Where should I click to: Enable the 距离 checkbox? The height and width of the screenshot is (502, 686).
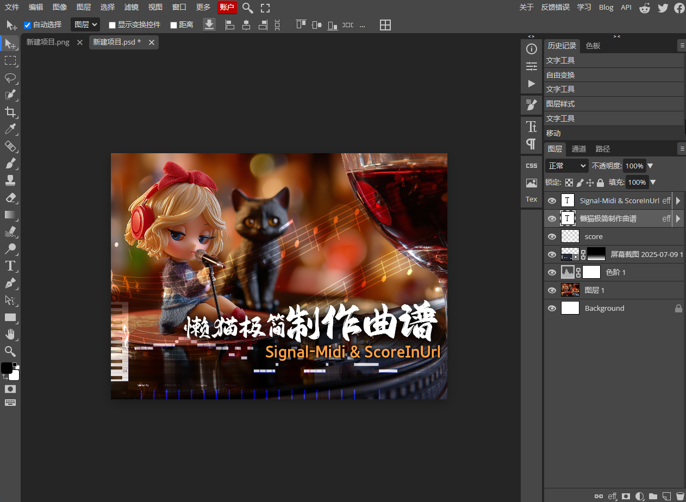173,25
